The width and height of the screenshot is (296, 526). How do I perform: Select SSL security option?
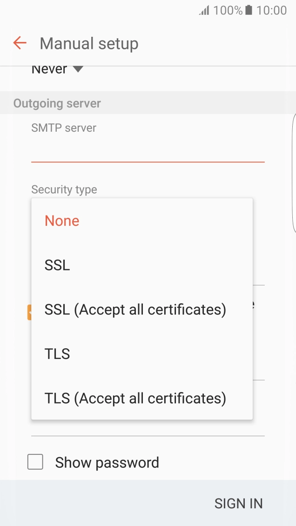pyautogui.click(x=57, y=265)
